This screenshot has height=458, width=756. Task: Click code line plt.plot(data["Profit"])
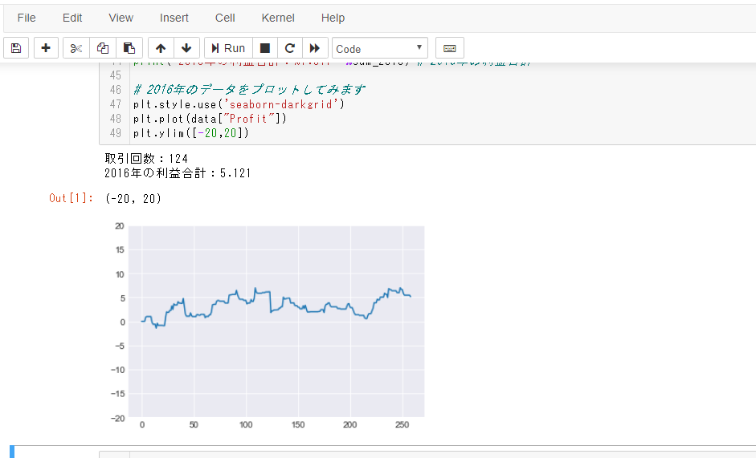210,119
